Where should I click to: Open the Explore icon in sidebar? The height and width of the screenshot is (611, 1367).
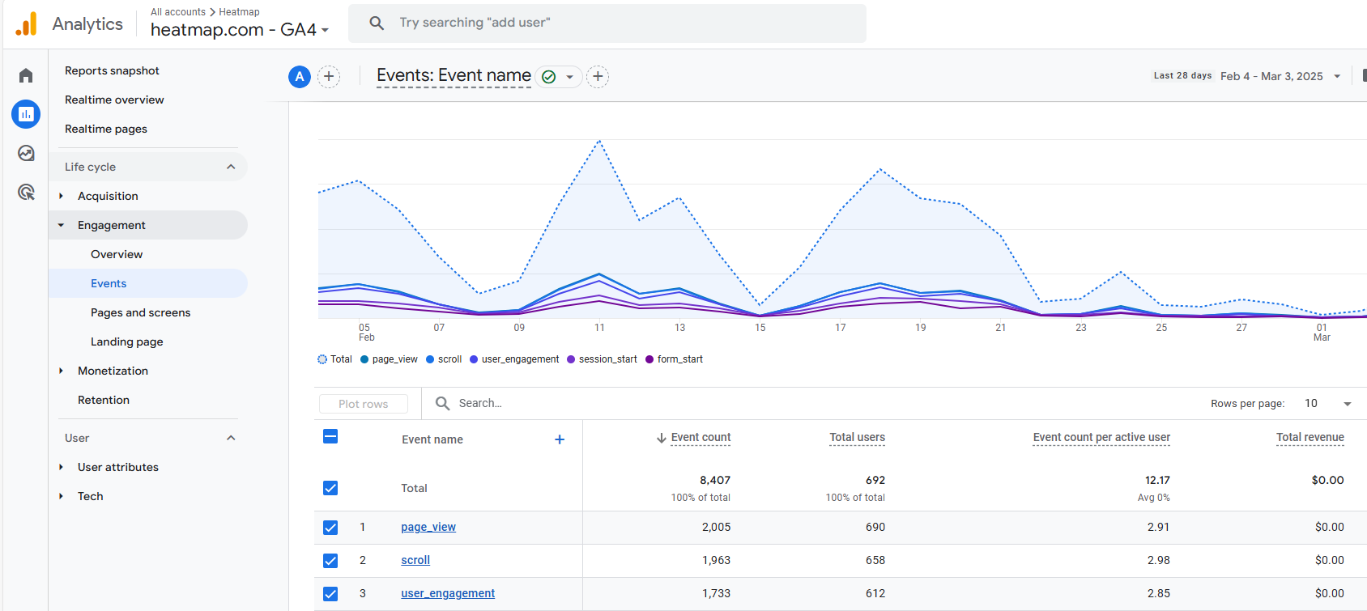tap(26, 153)
